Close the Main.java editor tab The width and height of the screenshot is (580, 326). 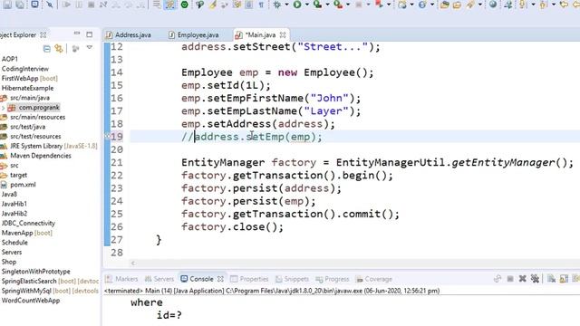[283, 34]
